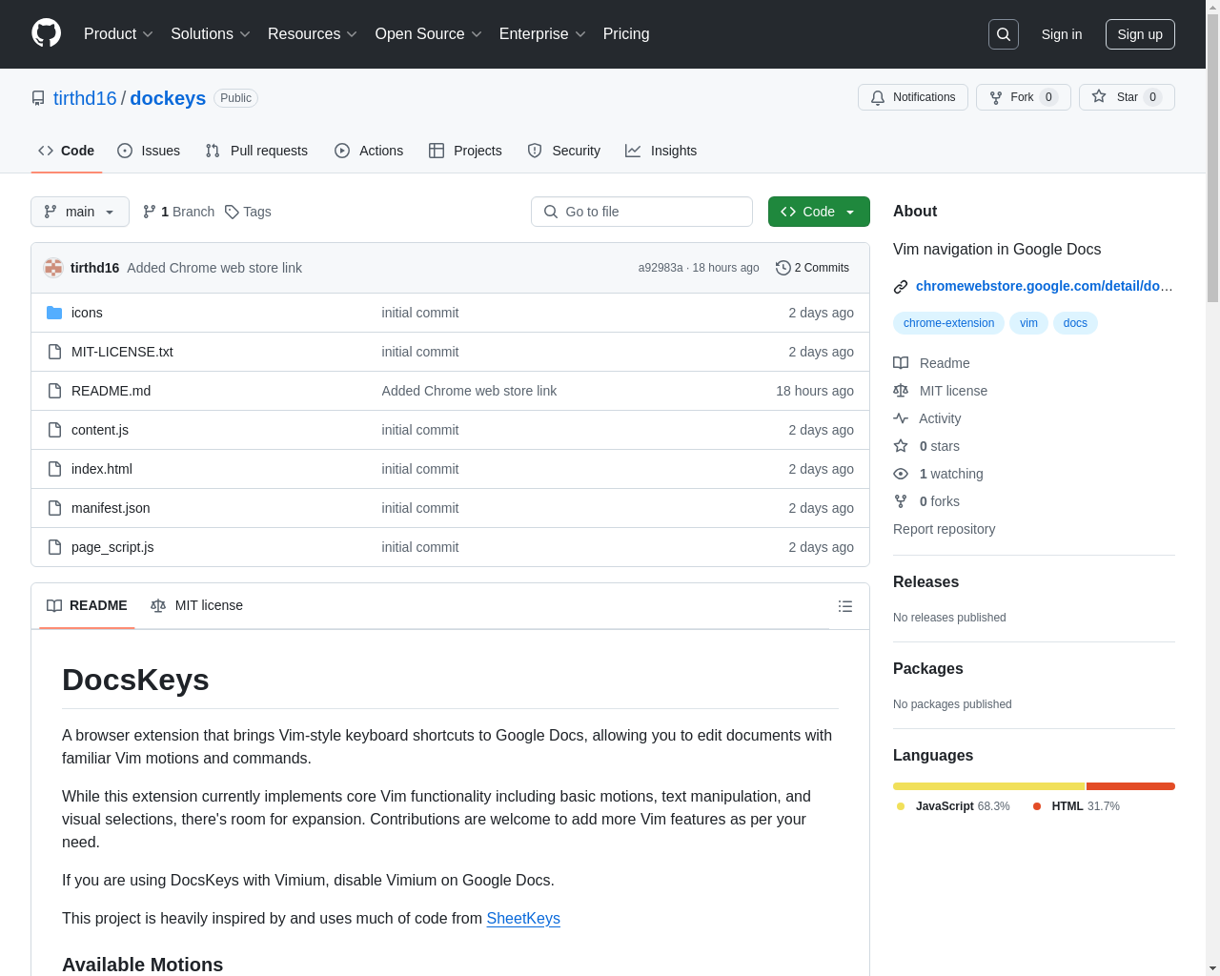Screen dimensions: 1220x976
Task: Click file icon beside index.html
Action: tap(54, 469)
